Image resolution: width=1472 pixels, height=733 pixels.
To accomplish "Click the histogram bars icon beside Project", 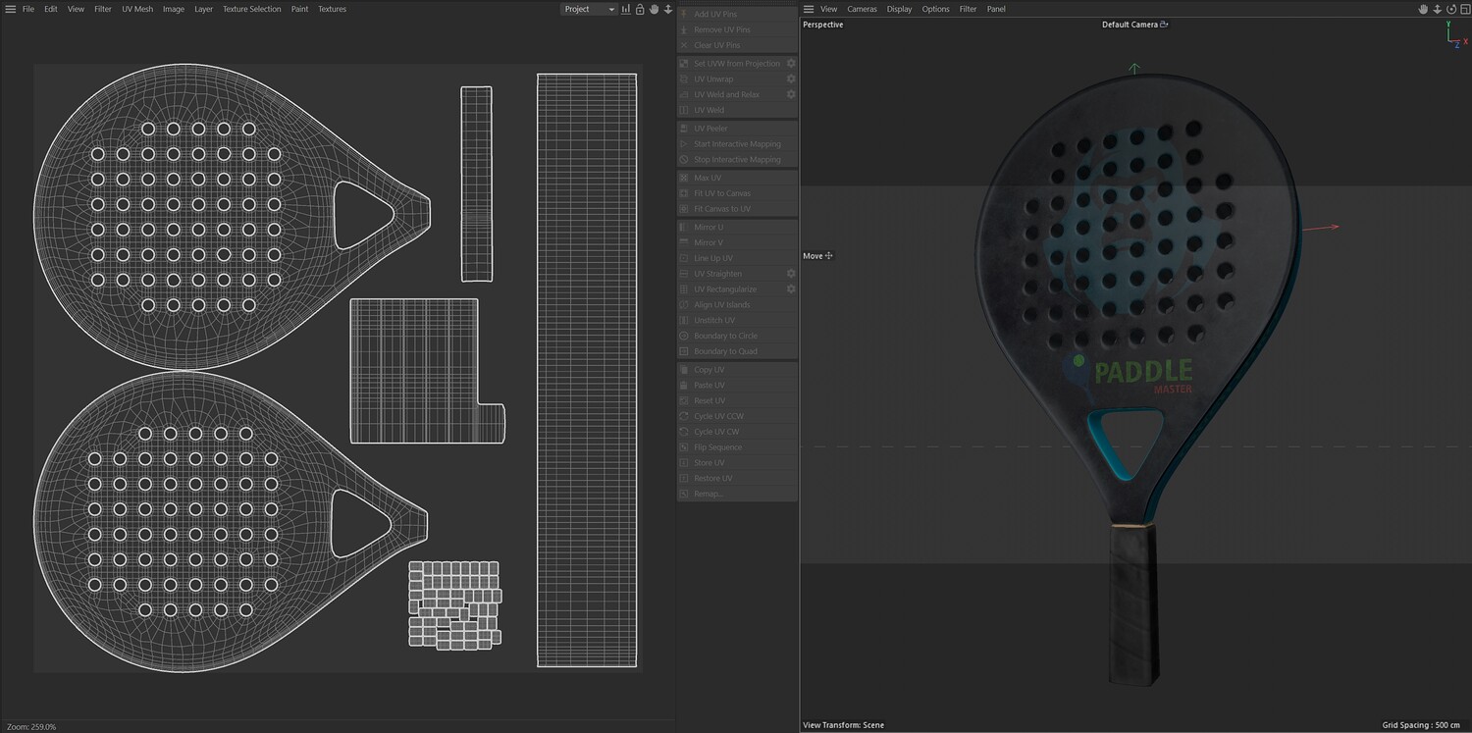I will (x=626, y=9).
